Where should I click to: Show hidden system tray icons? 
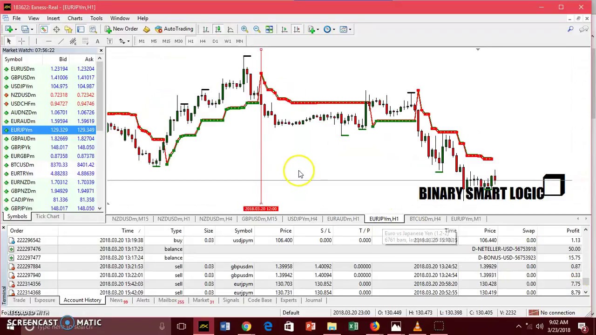point(519,326)
